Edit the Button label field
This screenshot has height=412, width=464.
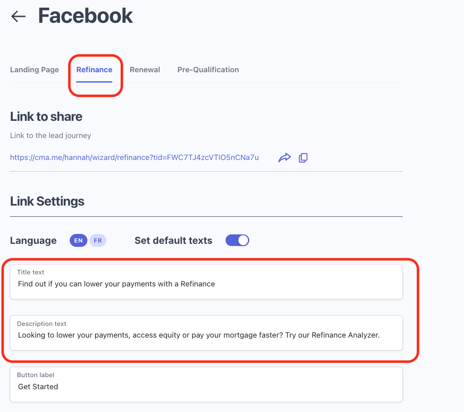[206, 387]
